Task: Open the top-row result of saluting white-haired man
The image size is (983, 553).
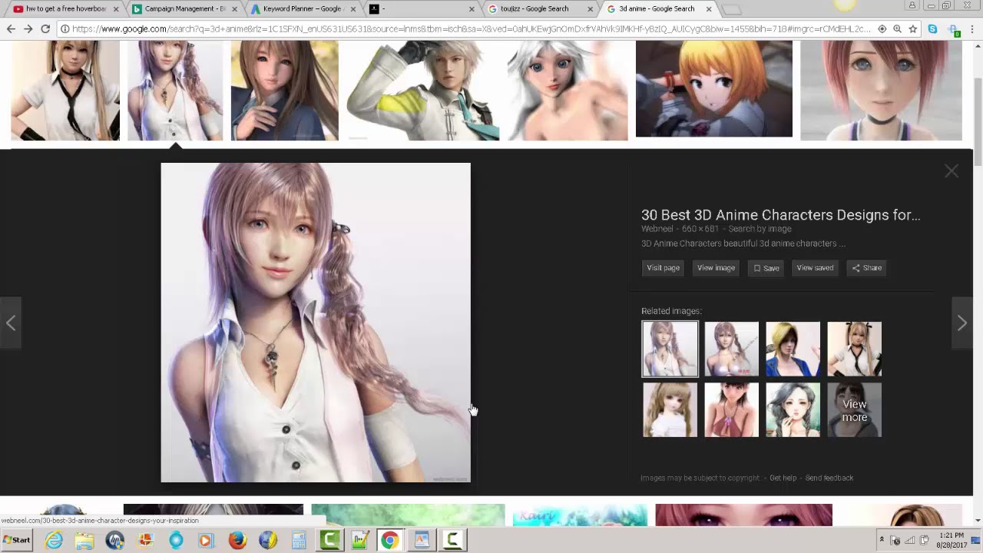Action: [x=422, y=91]
